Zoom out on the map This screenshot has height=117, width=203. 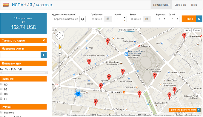pos(60,88)
